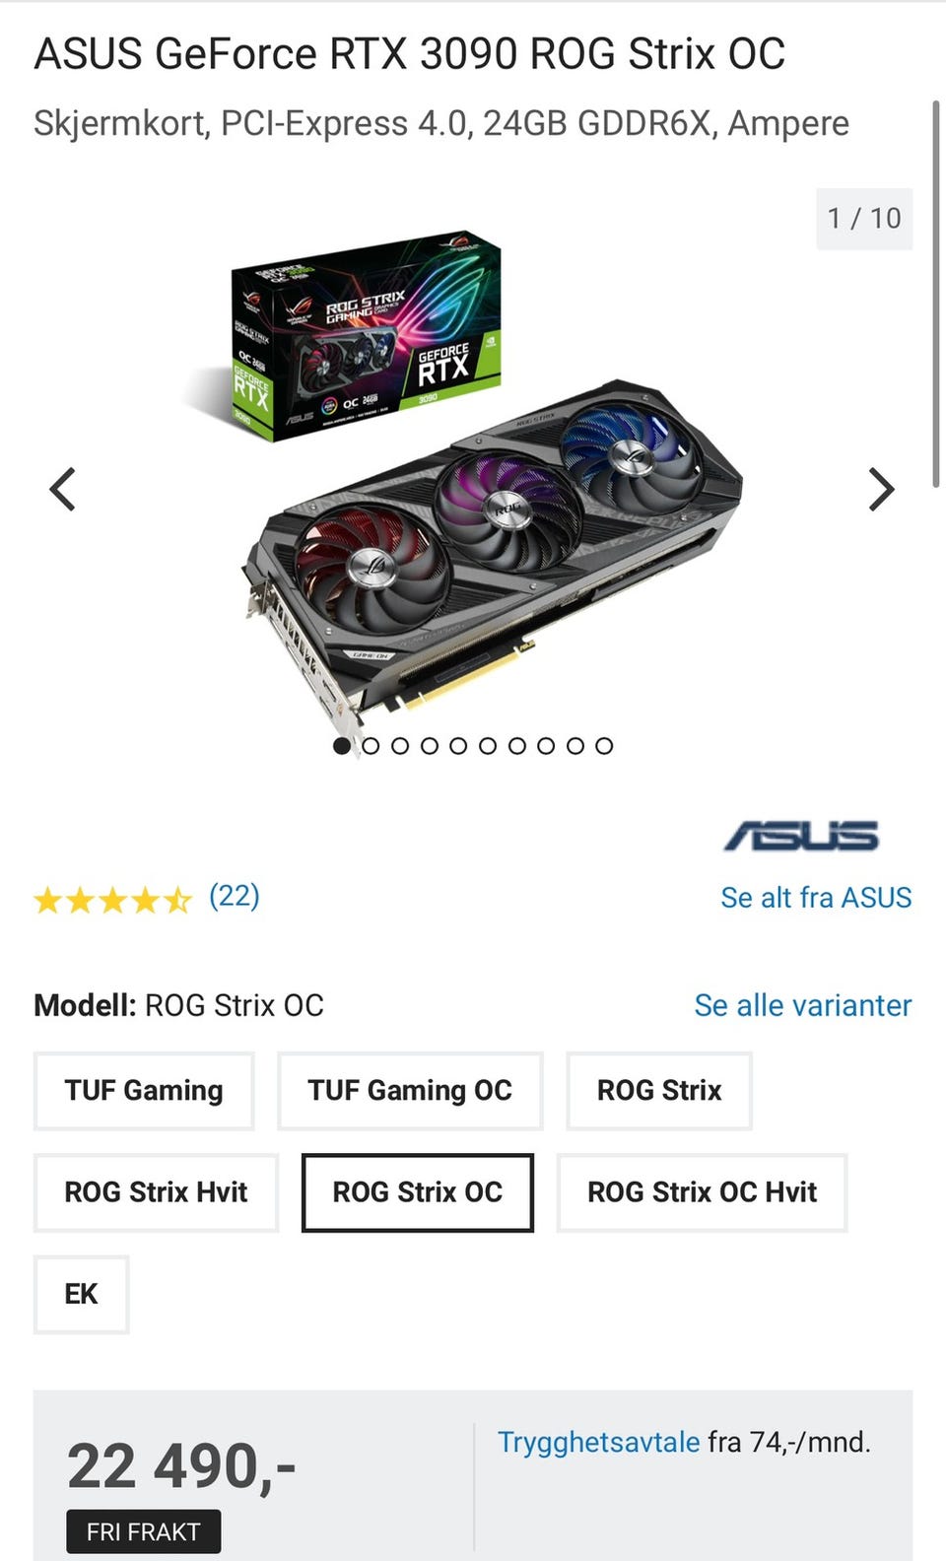This screenshot has width=946, height=1561.
Task: Open the 22 reviews count link
Action: tap(235, 896)
